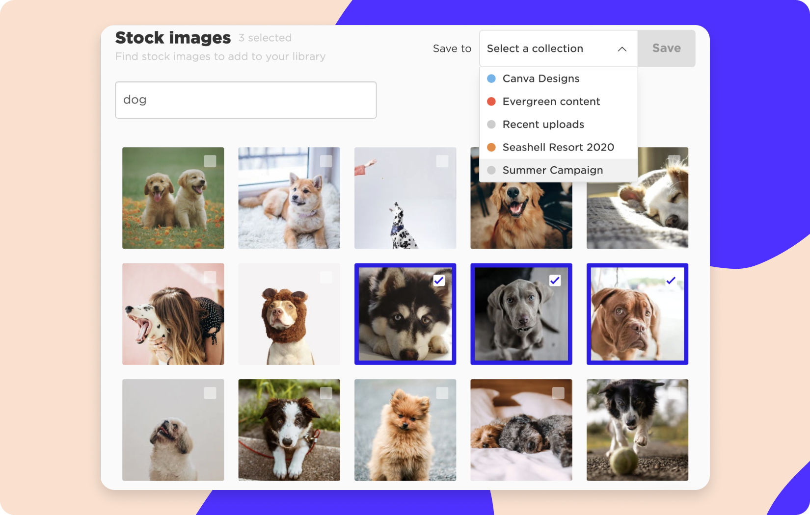810x515 pixels.
Task: Click the blue dot beside Canva Designs
Action: [491, 78]
